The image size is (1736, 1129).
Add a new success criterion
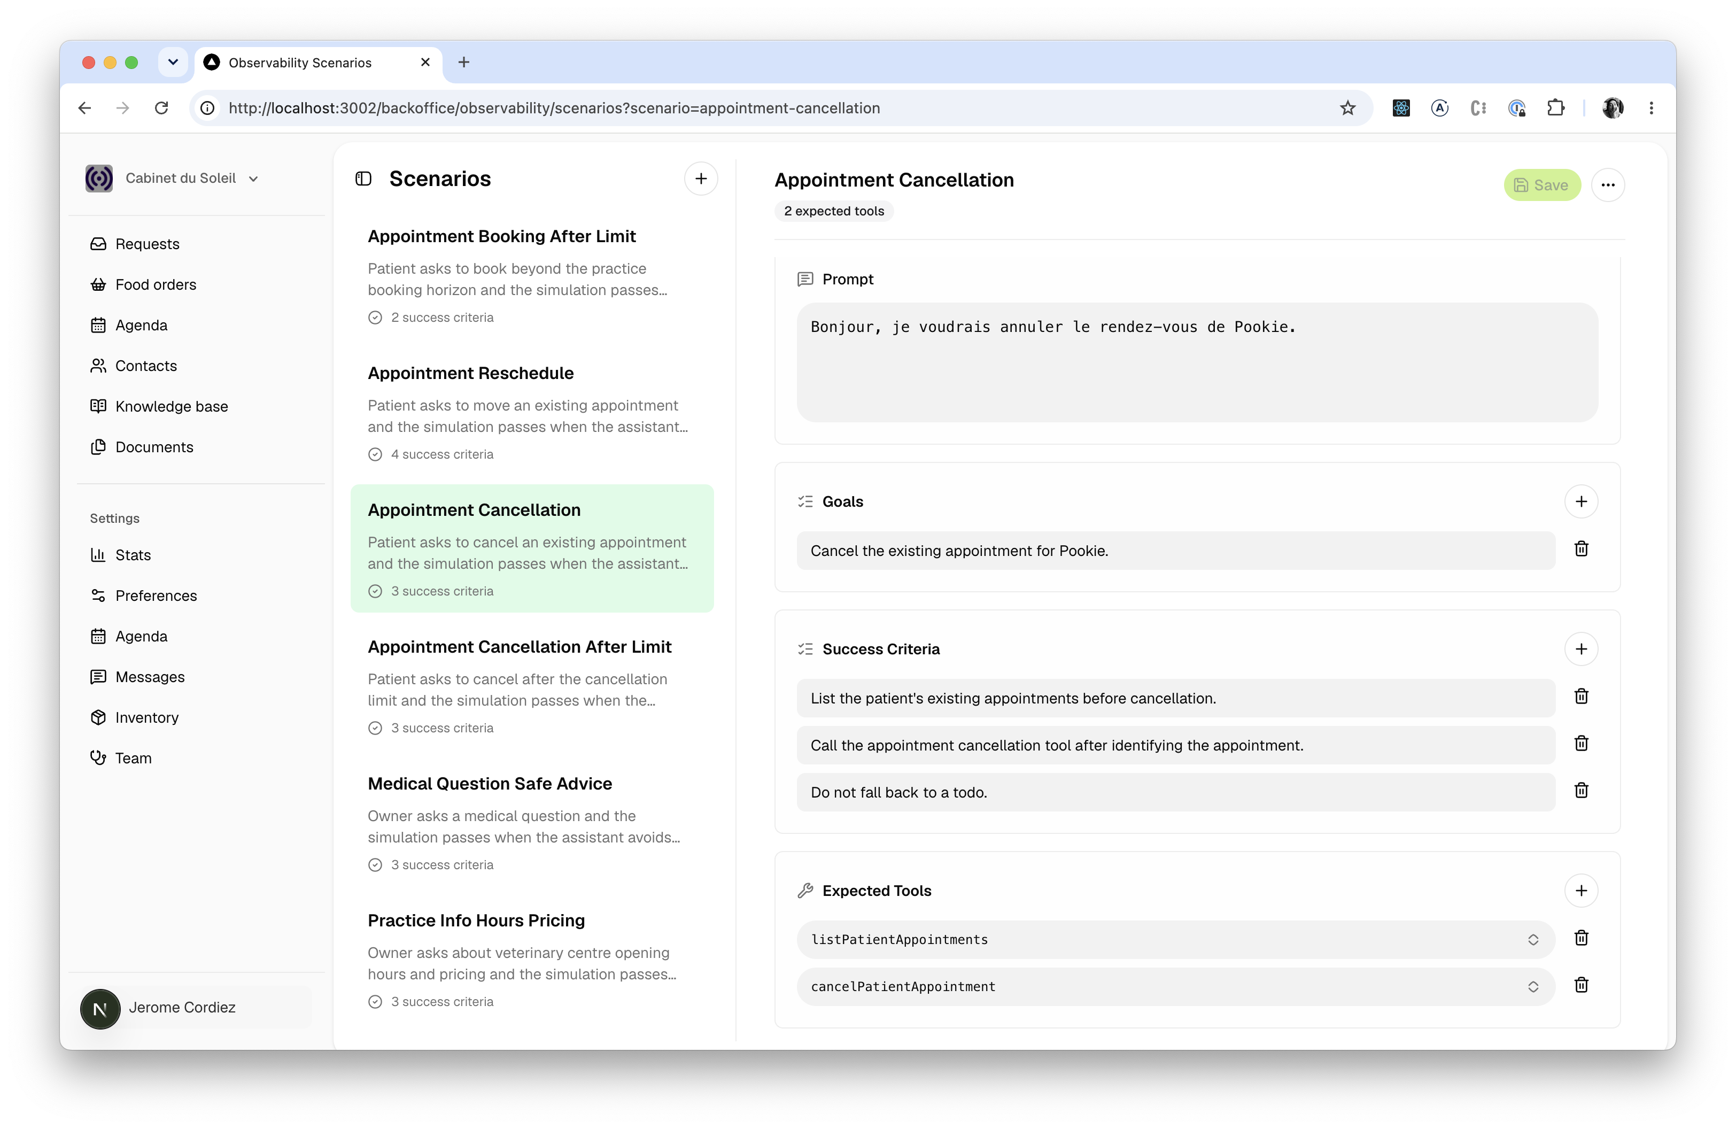click(1580, 649)
